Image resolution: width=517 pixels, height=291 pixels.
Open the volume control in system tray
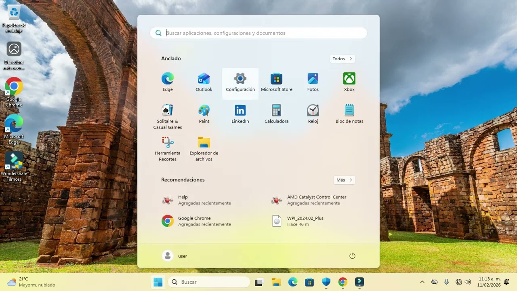click(x=468, y=282)
